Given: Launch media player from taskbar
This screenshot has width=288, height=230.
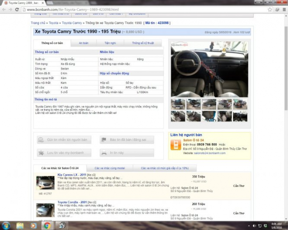Looking at the screenshot, I should (x=34, y=226).
